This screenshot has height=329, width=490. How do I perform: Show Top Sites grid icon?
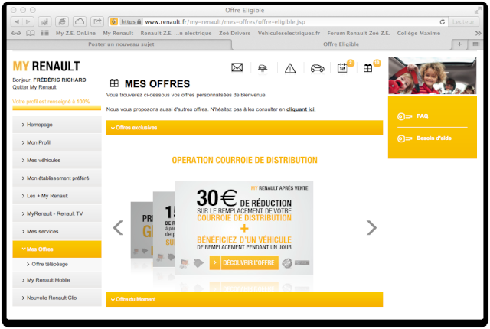(45, 33)
